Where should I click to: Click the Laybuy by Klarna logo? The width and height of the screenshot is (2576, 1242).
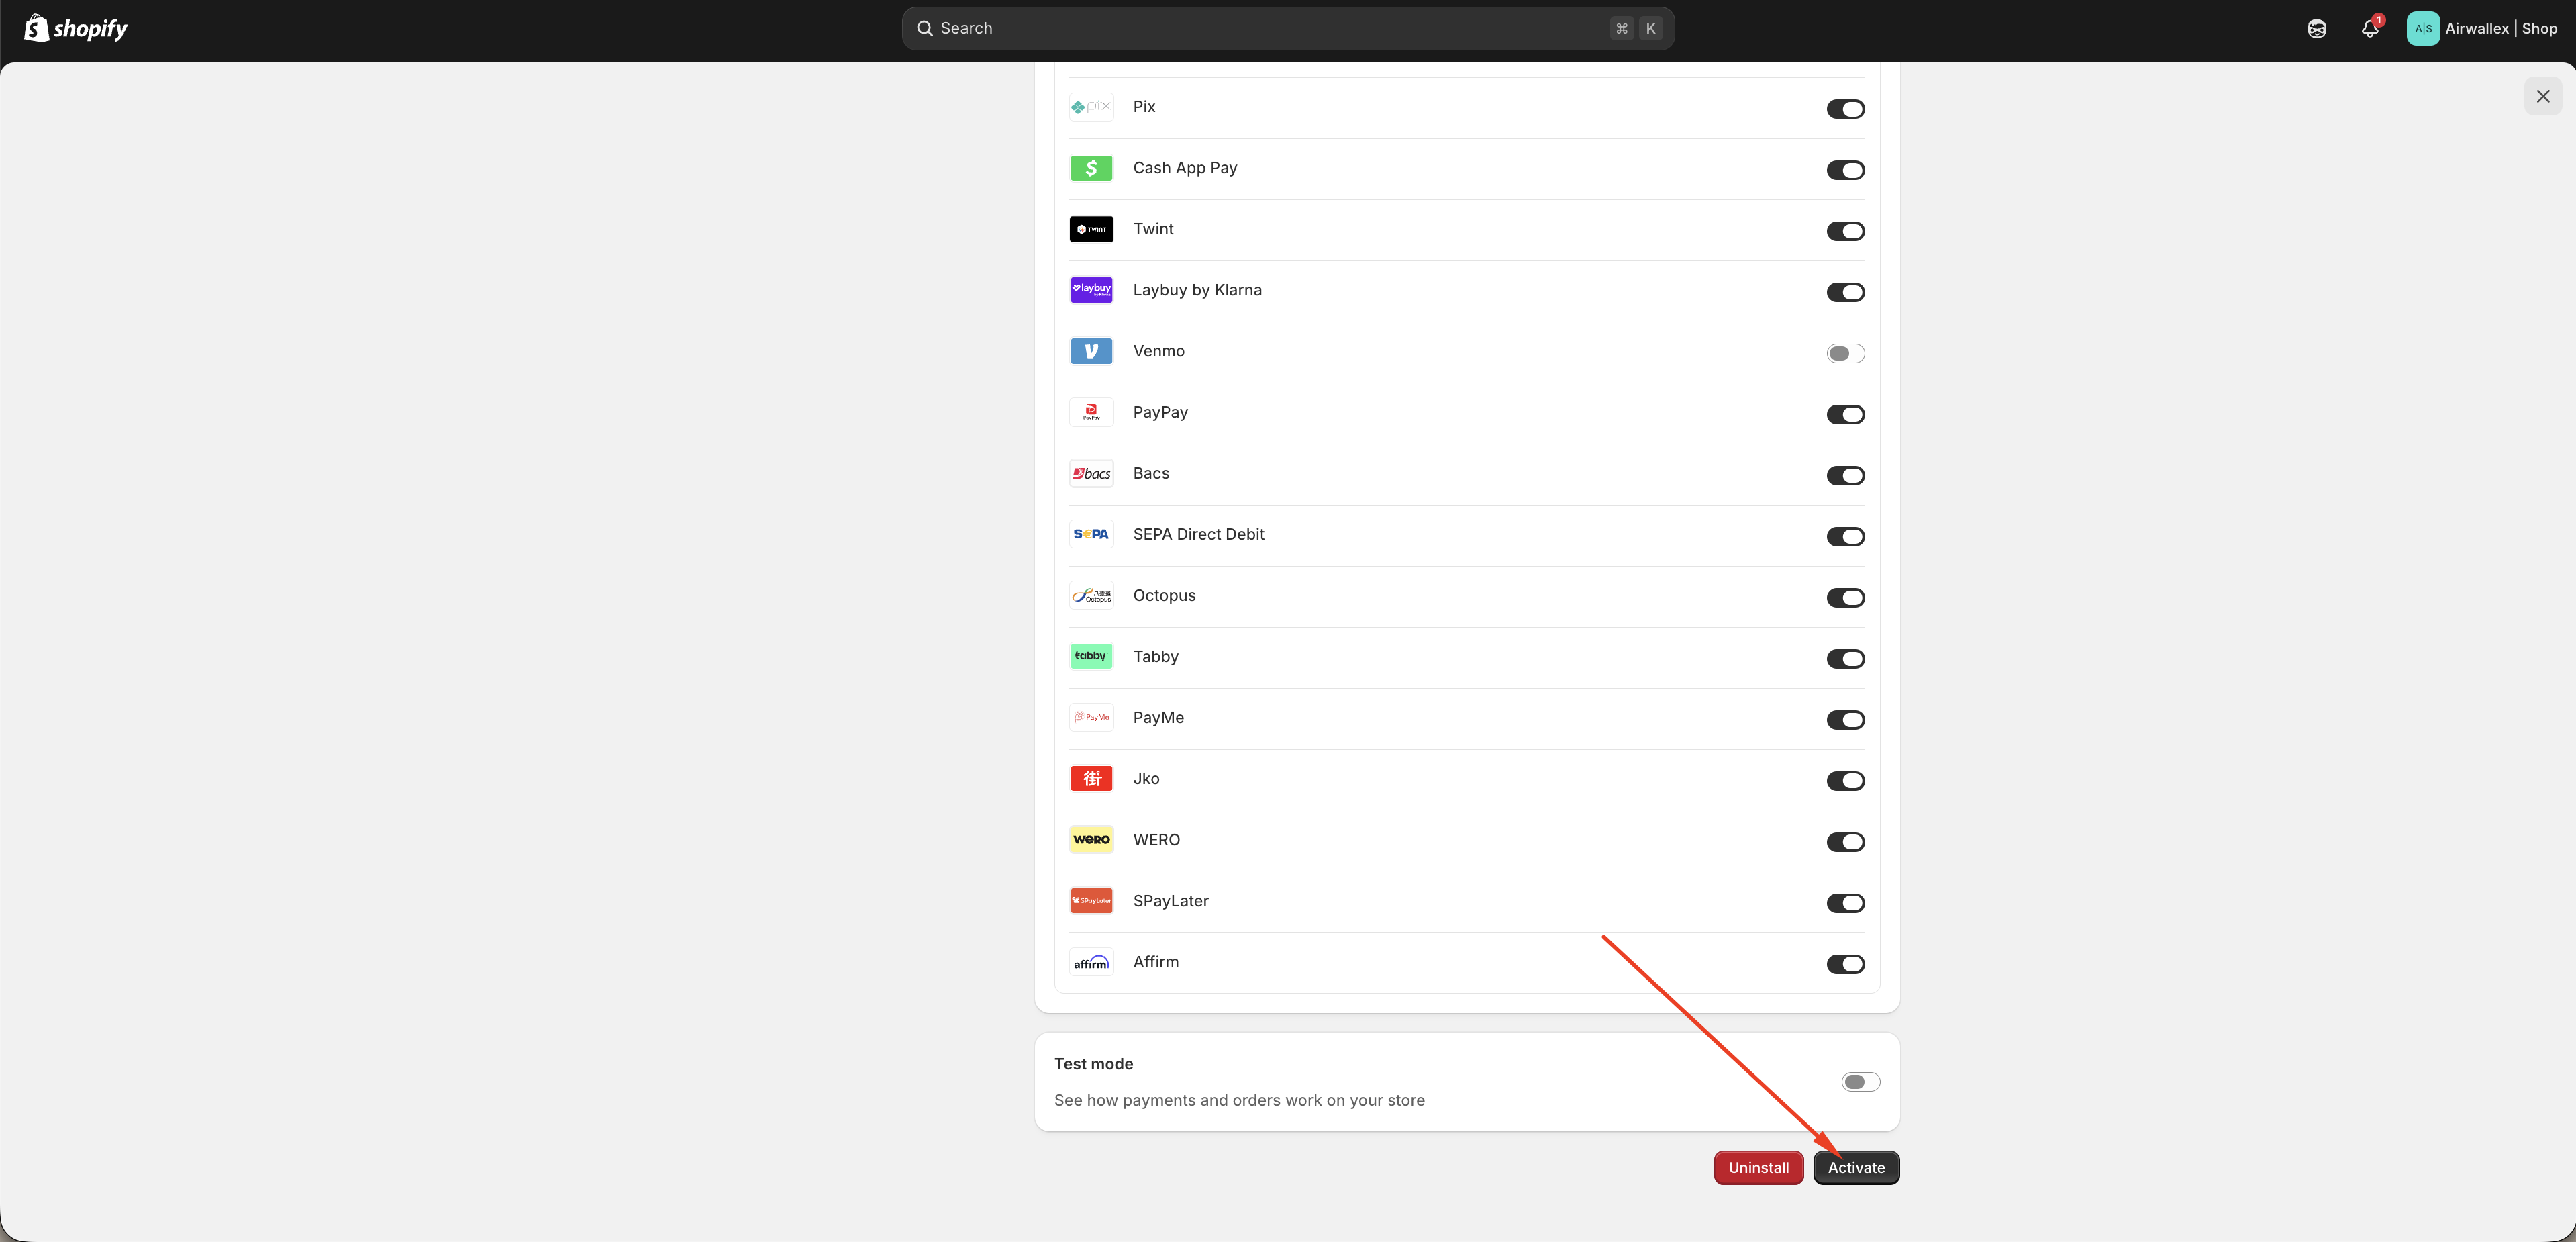[x=1091, y=290]
